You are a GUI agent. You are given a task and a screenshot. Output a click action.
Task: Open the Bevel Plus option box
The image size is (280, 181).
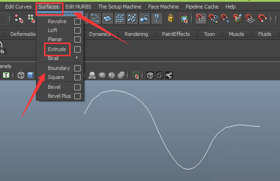[x=77, y=96]
